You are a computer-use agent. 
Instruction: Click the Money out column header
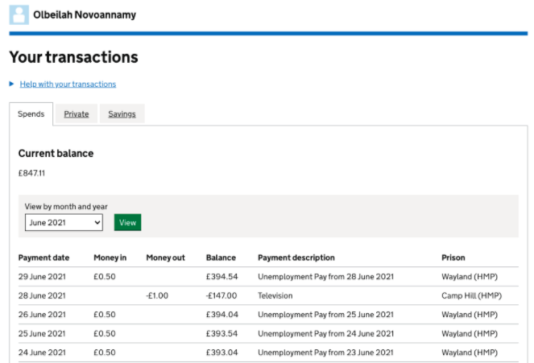tap(165, 258)
